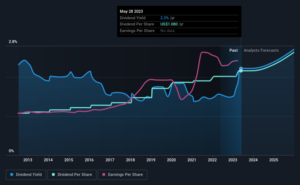Select the 2023 x-axis label
Viewport: 300px width, 185px height.
click(x=233, y=160)
